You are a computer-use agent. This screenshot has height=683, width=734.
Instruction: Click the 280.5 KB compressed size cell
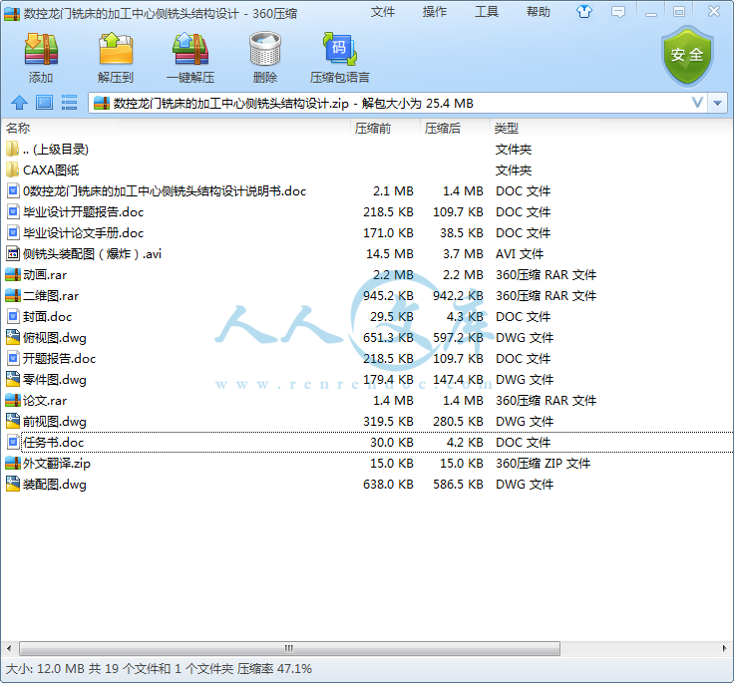(458, 422)
